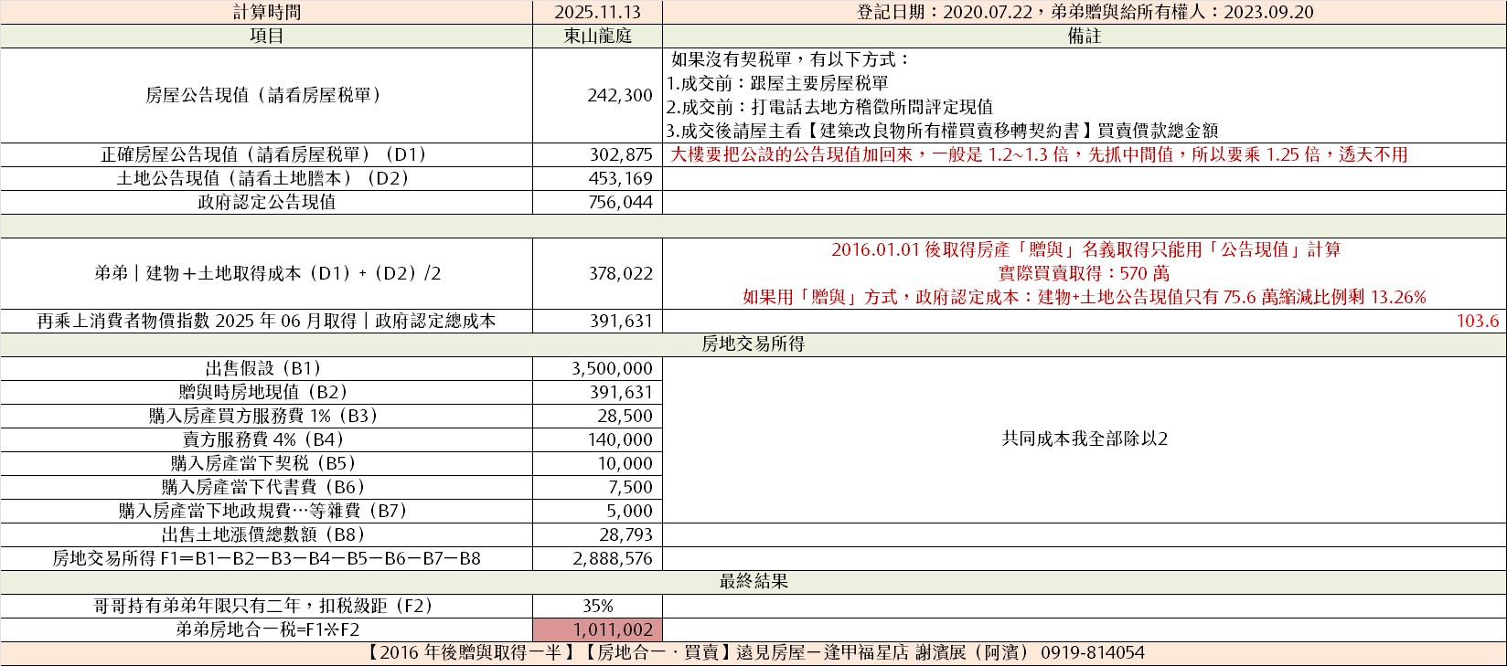Select the 扣稅級距（F2）label cell
1507x666 pixels.
pyautogui.click(x=266, y=606)
